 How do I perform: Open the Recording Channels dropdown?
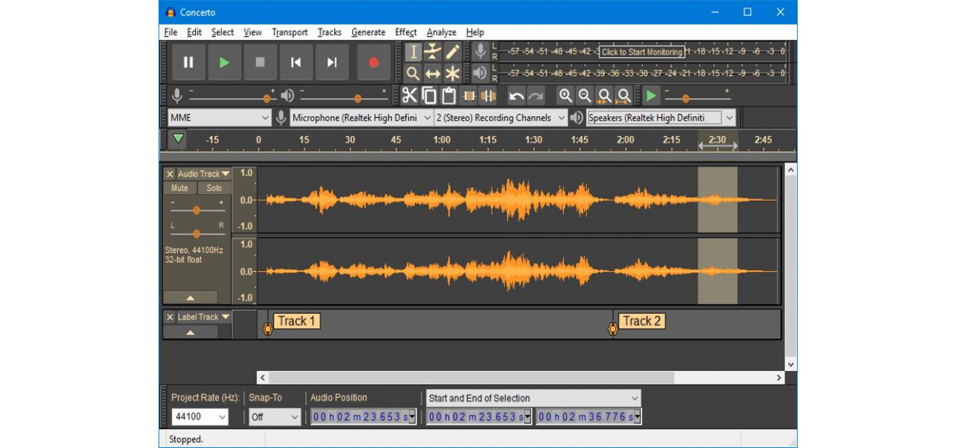[x=501, y=118]
